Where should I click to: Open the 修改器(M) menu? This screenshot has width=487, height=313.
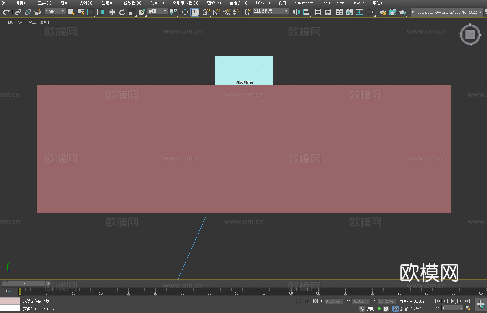(x=133, y=3)
